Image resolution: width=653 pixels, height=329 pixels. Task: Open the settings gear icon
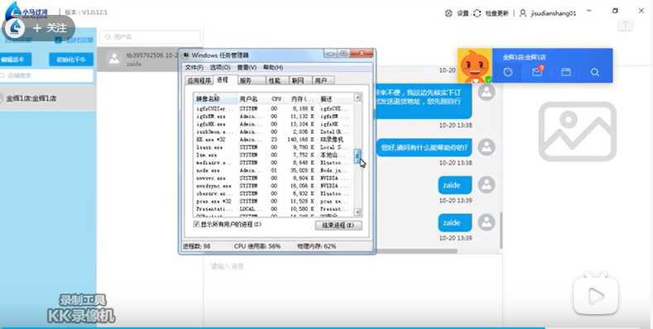tap(449, 13)
